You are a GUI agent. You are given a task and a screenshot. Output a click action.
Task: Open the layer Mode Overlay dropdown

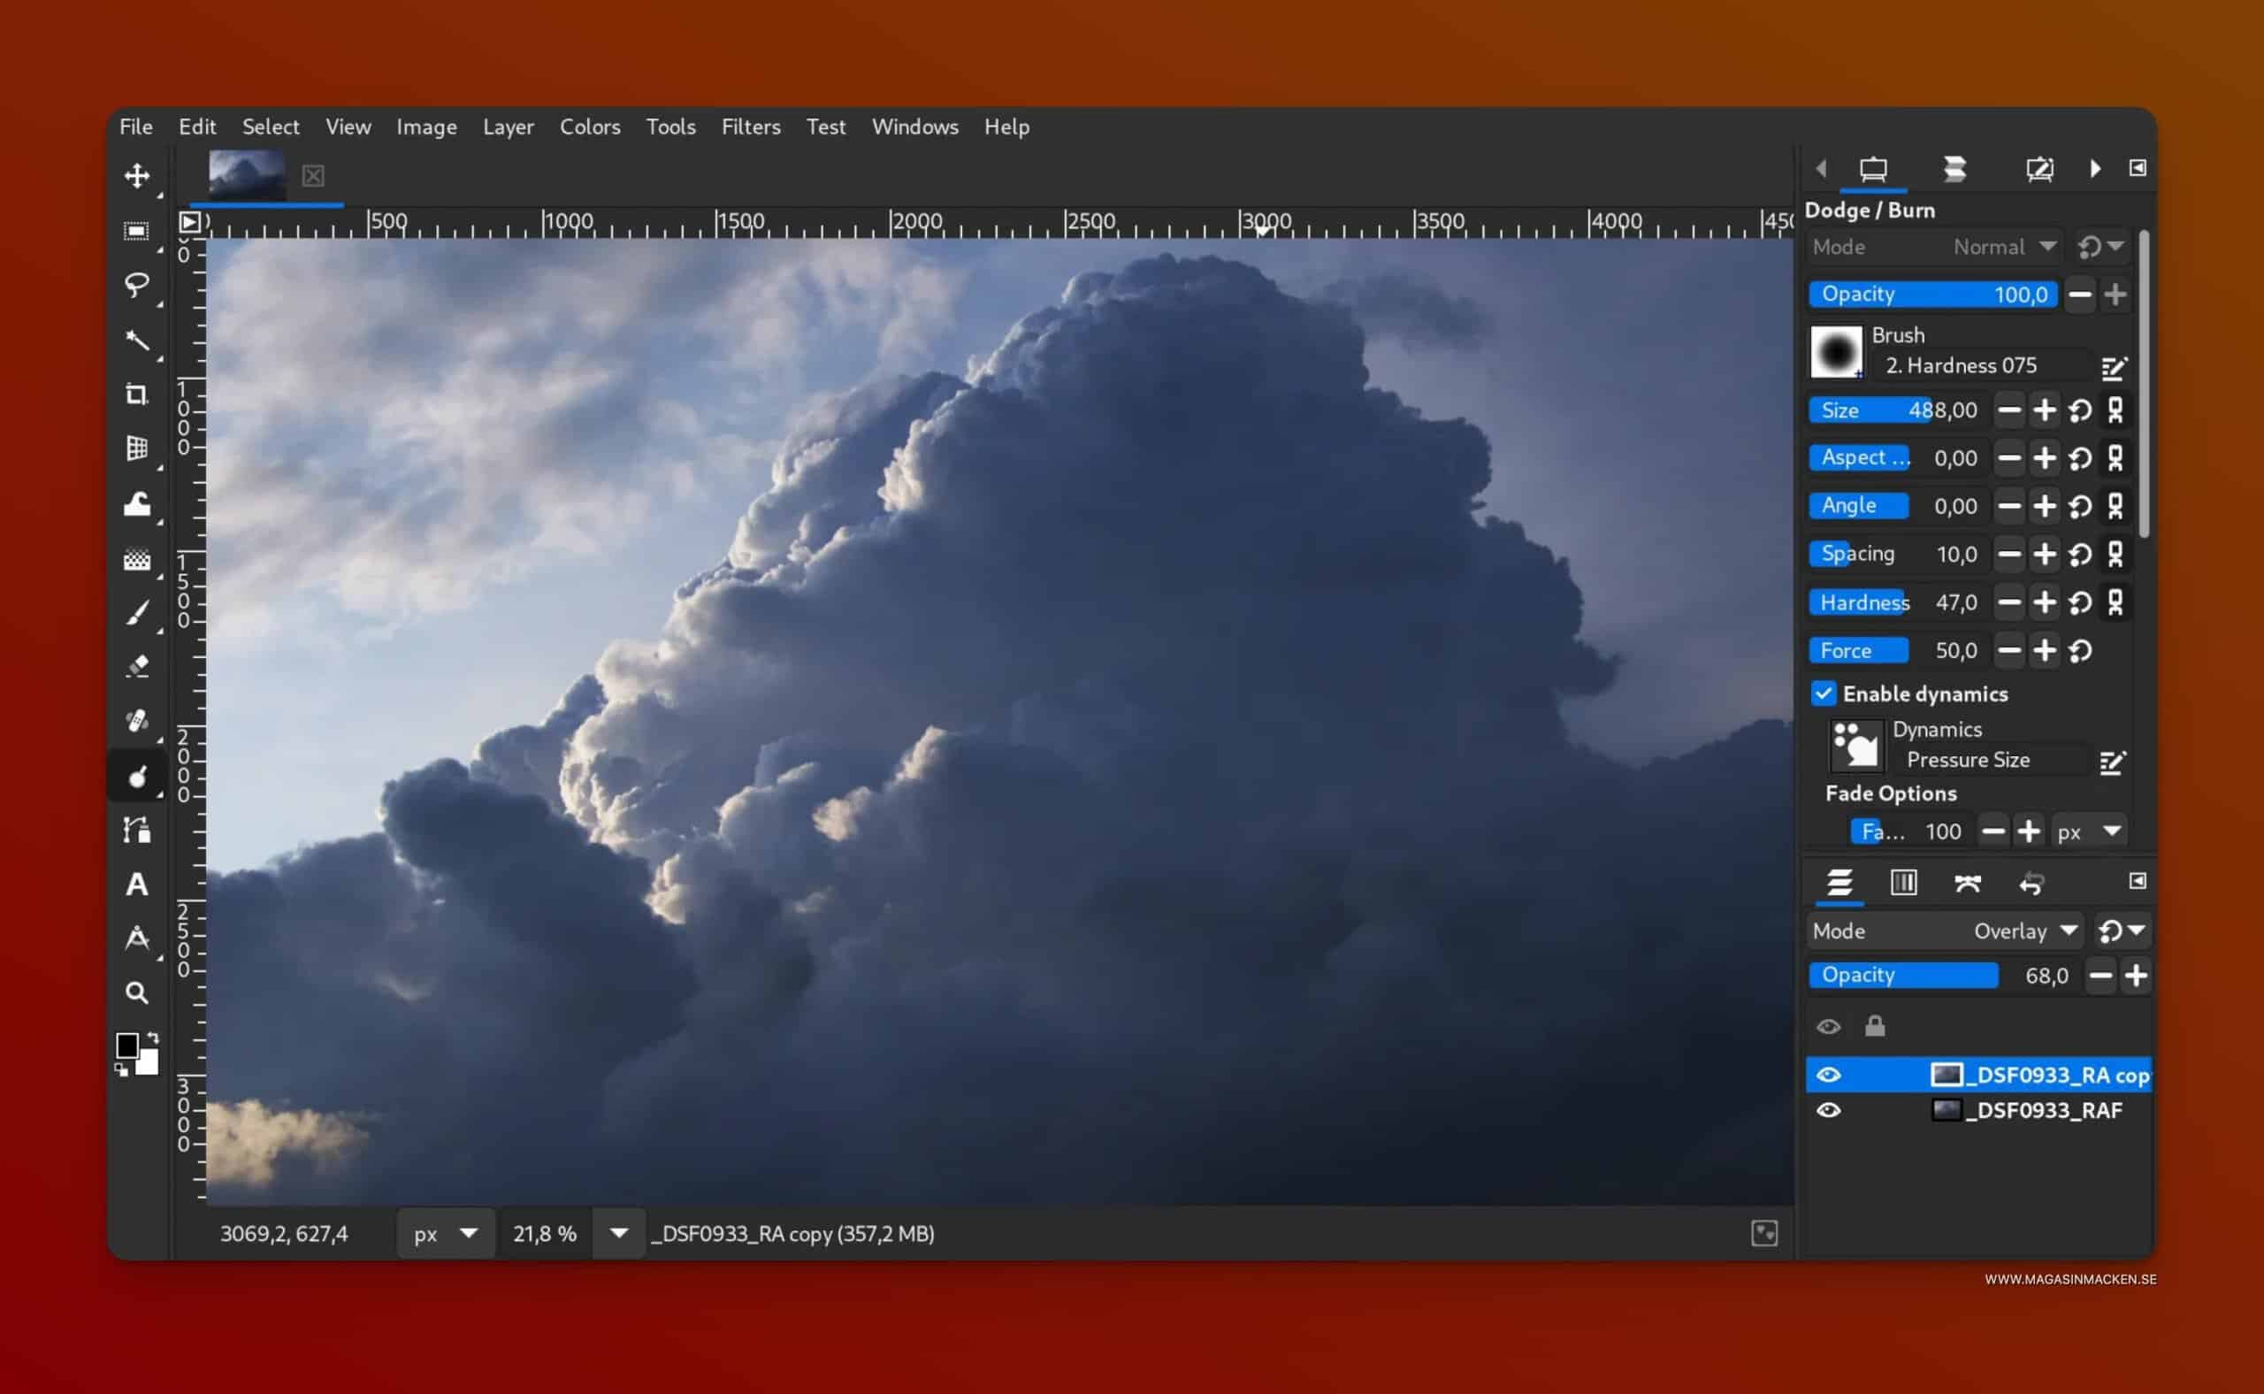tap(1946, 931)
